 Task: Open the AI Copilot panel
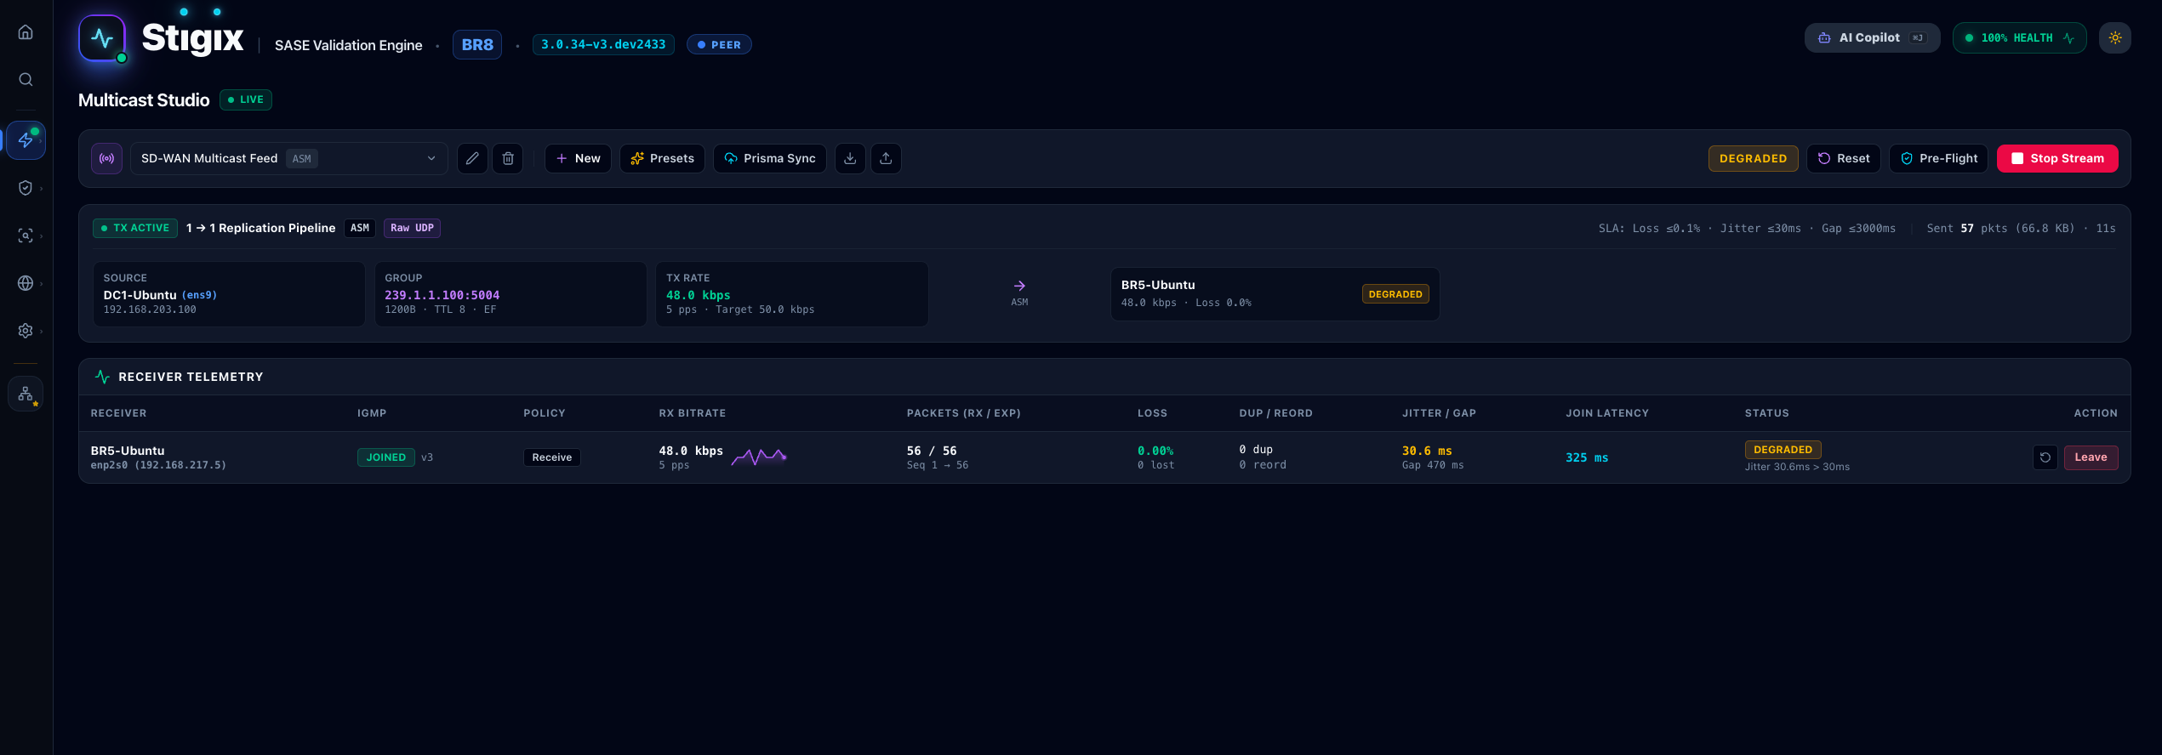coord(1872,38)
